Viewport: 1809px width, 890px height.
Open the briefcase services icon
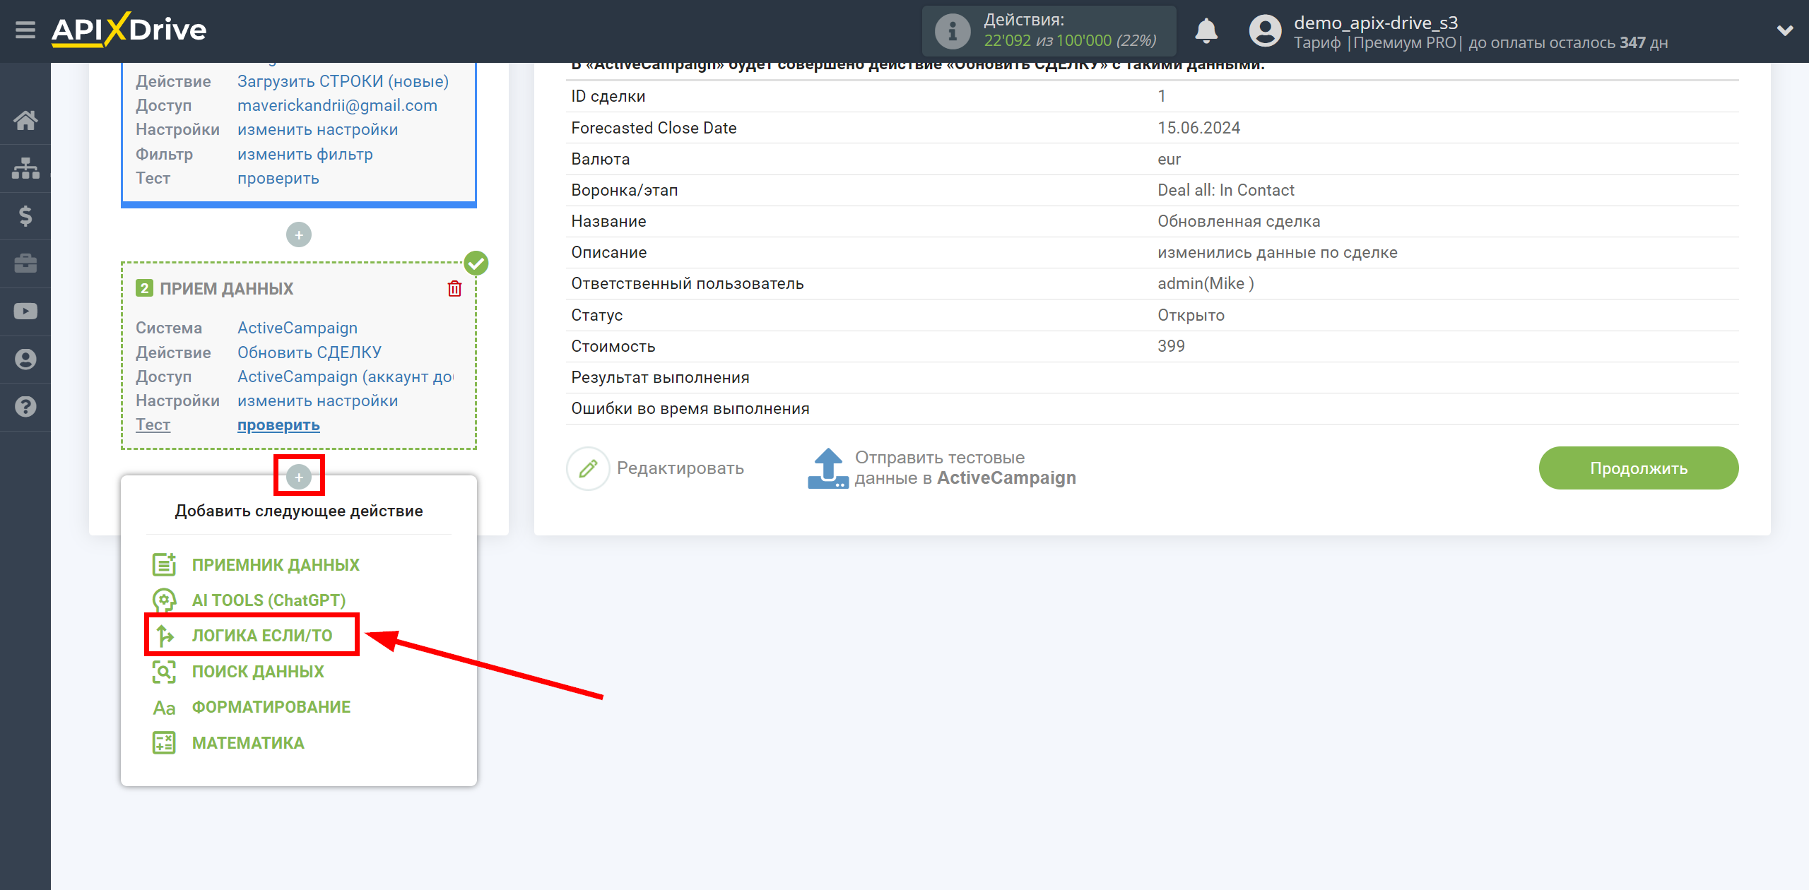click(x=25, y=263)
